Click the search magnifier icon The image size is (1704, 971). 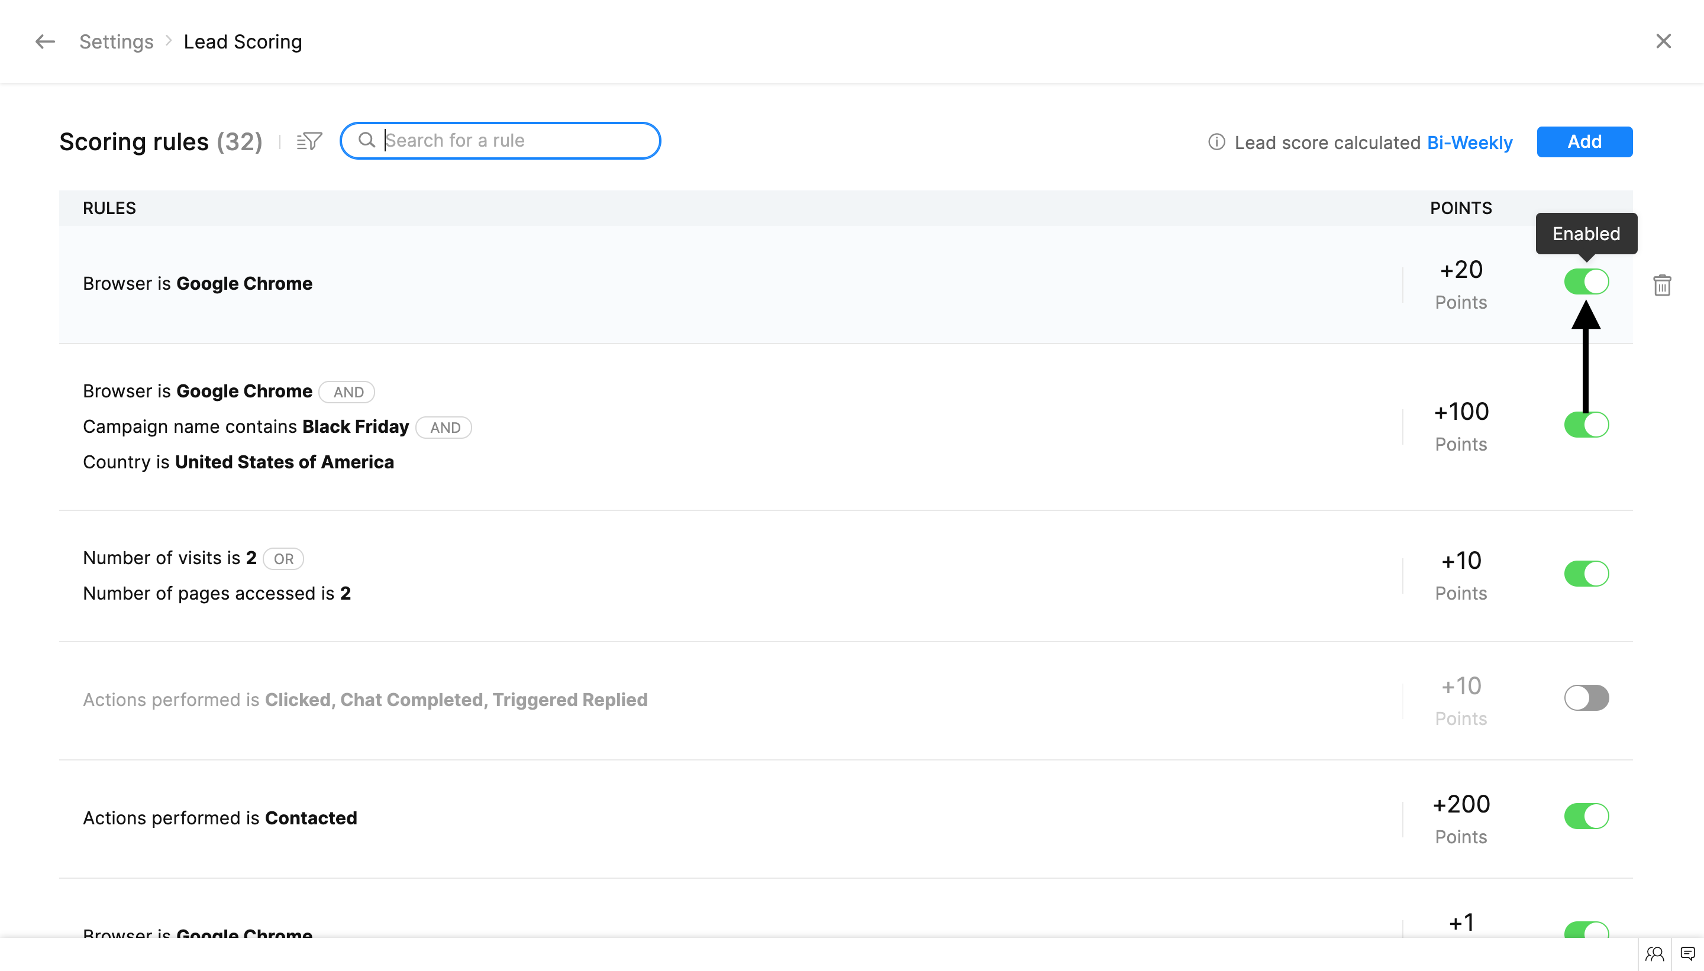point(366,140)
